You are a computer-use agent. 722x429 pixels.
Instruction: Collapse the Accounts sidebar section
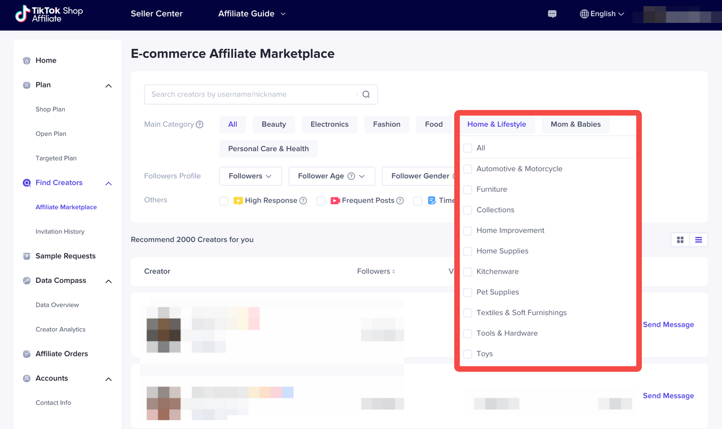(108, 378)
